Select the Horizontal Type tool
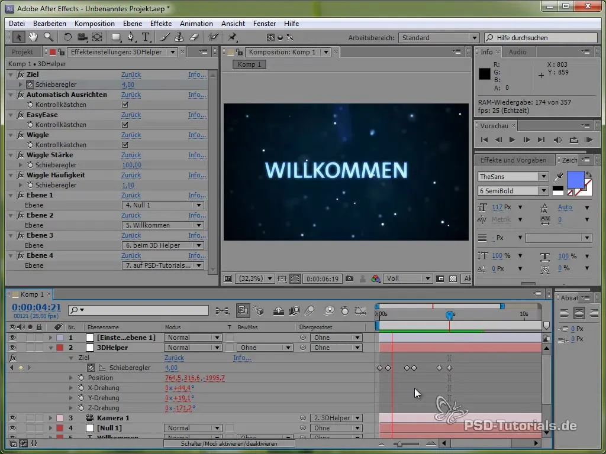The width and height of the screenshot is (606, 454). [x=146, y=37]
